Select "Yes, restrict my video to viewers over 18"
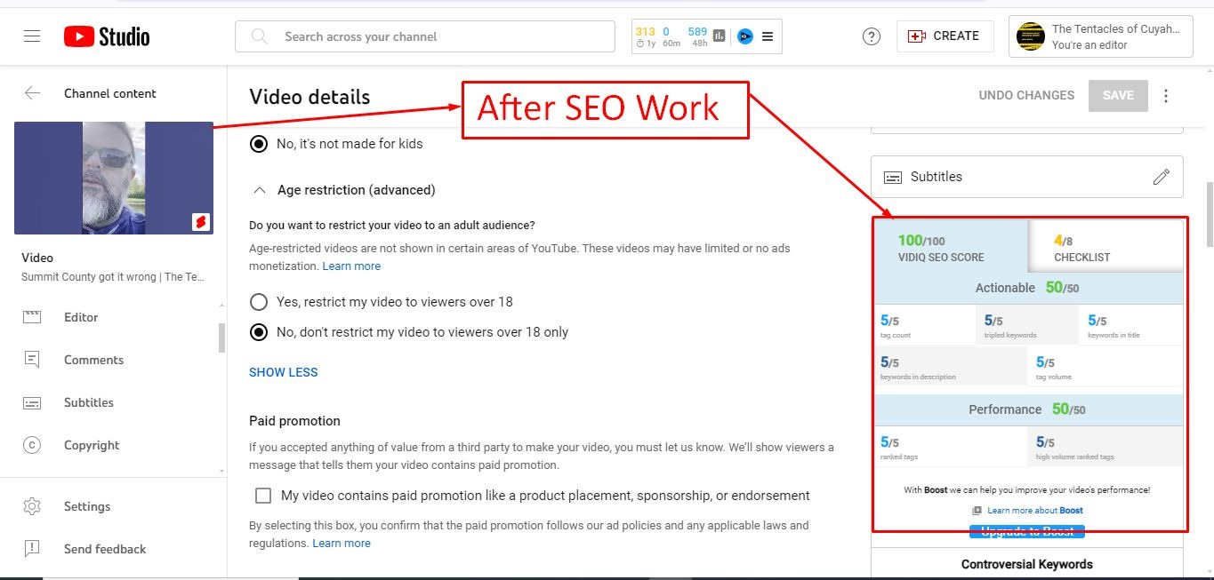This screenshot has width=1214, height=580. (x=259, y=302)
